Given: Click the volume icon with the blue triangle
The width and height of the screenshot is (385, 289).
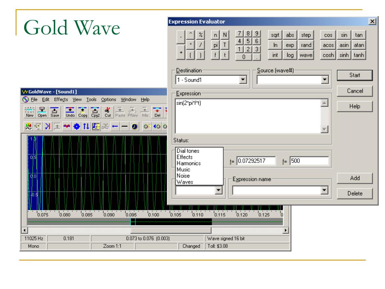Looking at the screenshot, I should (x=157, y=126).
